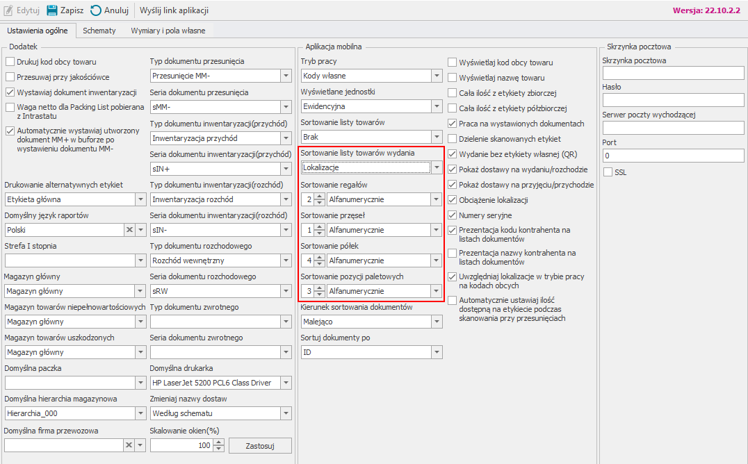Click the Anuluj undo icon

pos(96,10)
